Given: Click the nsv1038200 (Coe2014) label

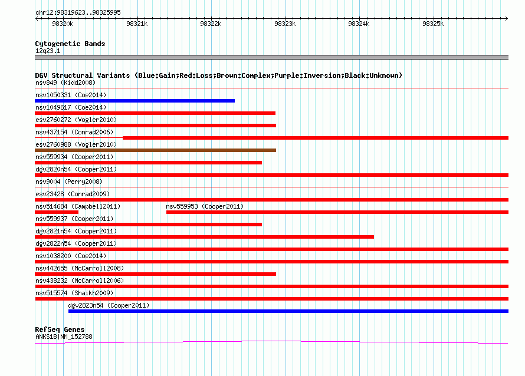Looking at the screenshot, I should [x=71, y=256].
